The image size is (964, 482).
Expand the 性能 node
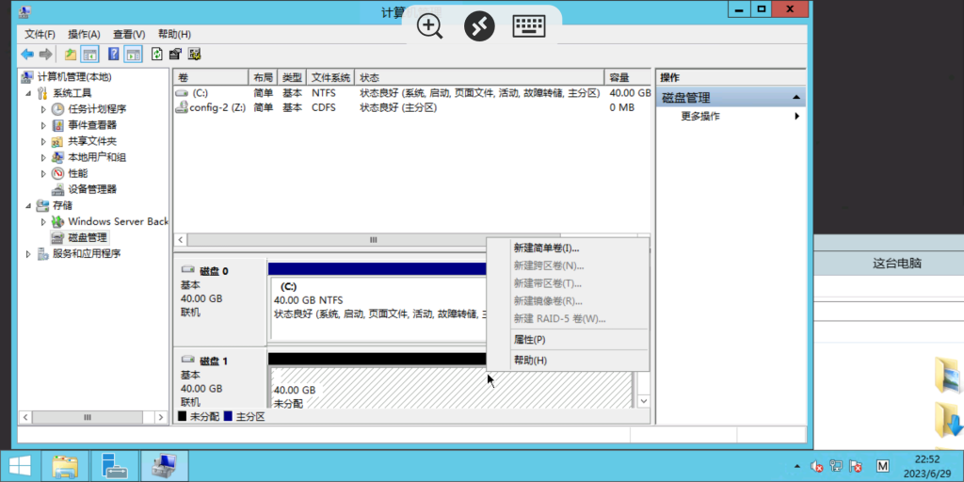pos(43,173)
